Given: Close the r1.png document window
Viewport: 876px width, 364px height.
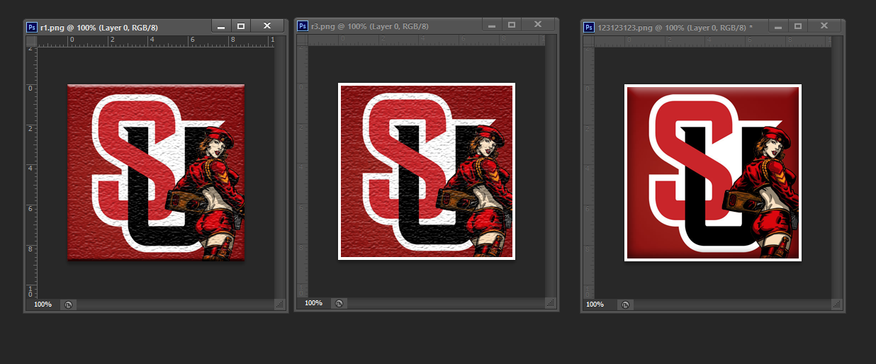Looking at the screenshot, I should (x=267, y=26).
